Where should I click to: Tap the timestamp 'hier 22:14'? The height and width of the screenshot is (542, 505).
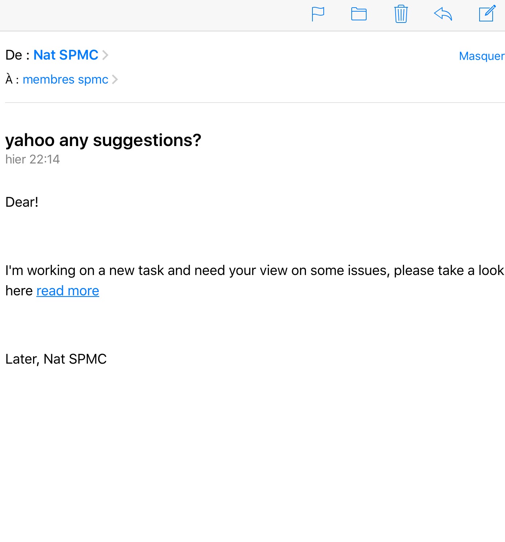[x=32, y=159]
